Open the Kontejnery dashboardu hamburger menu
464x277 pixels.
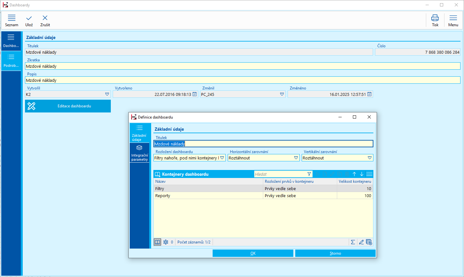(x=369, y=174)
